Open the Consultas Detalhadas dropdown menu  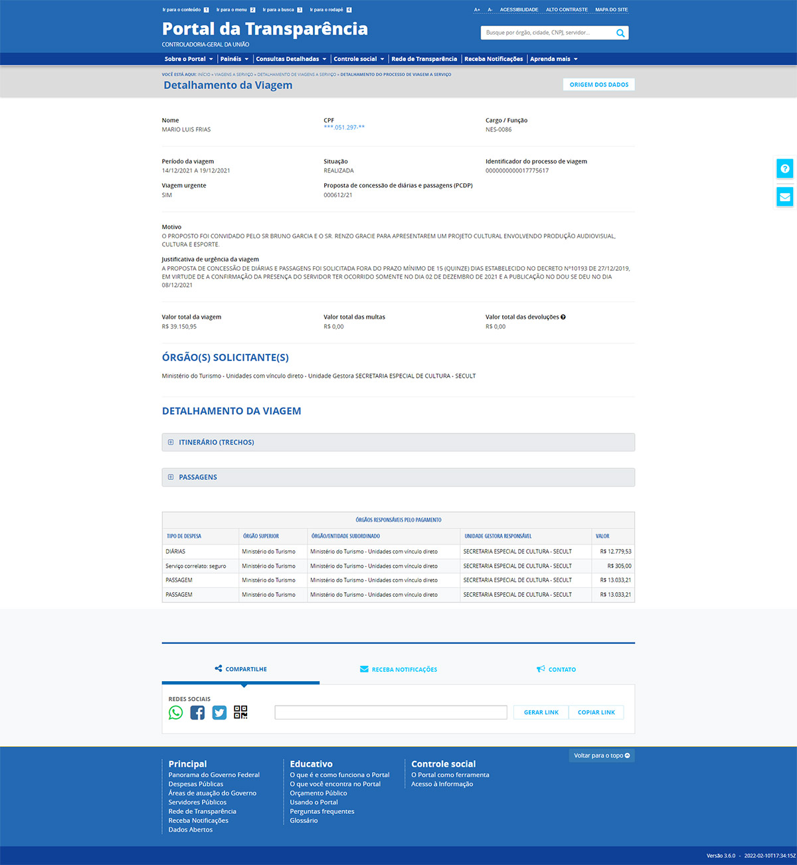click(x=291, y=59)
